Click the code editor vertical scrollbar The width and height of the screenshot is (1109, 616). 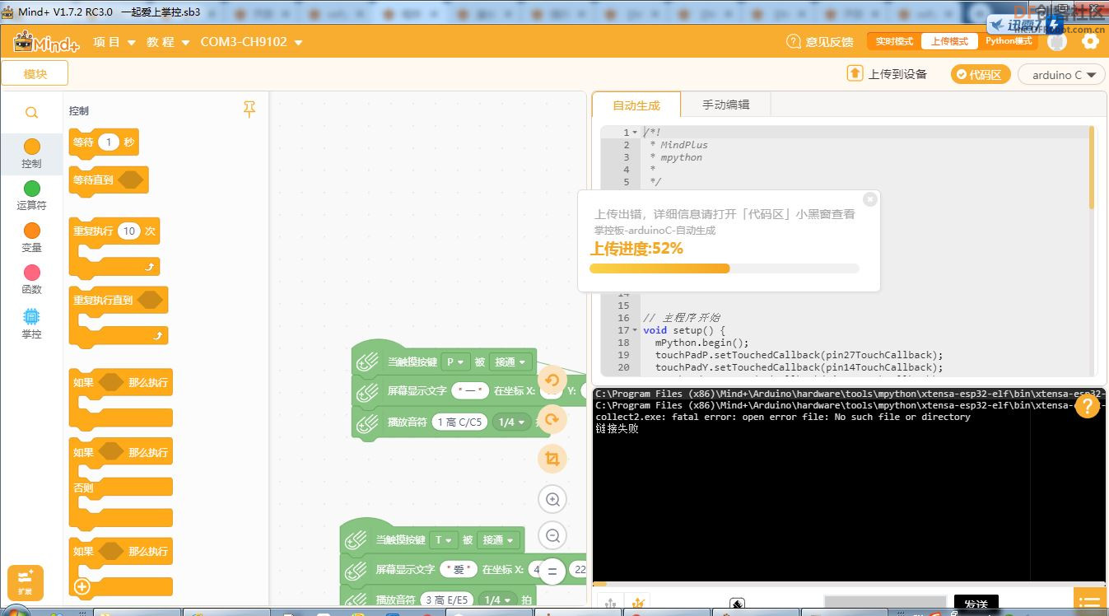tap(1092, 167)
